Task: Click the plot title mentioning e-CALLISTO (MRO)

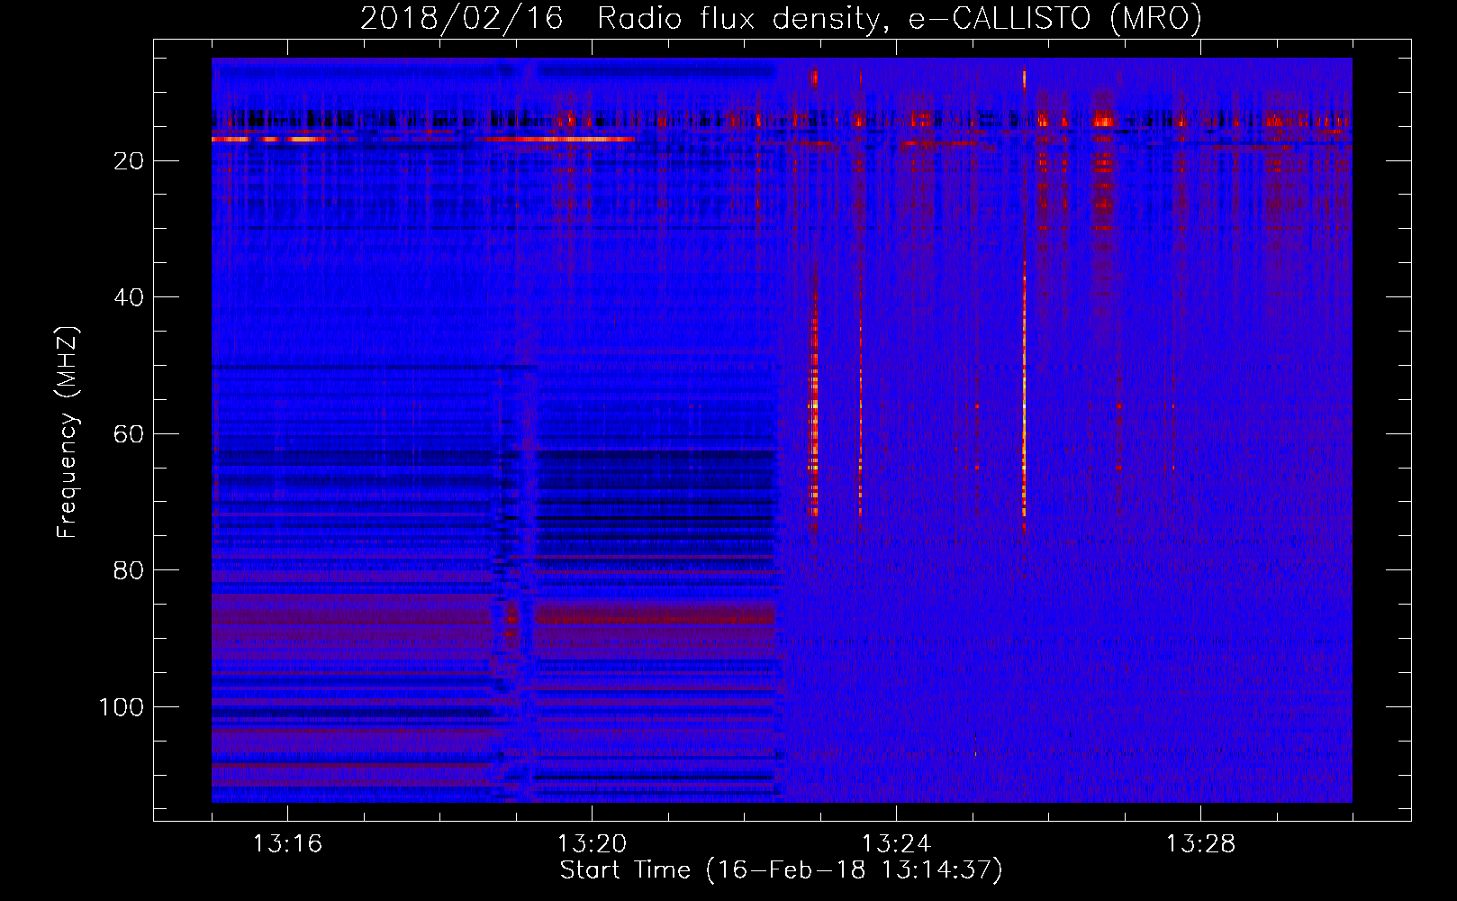Action: [x=781, y=18]
